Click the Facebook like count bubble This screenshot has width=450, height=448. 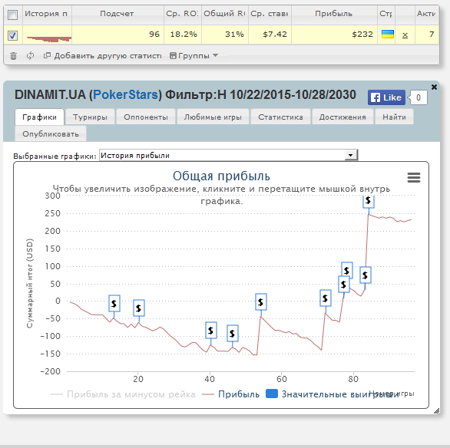coord(419,97)
